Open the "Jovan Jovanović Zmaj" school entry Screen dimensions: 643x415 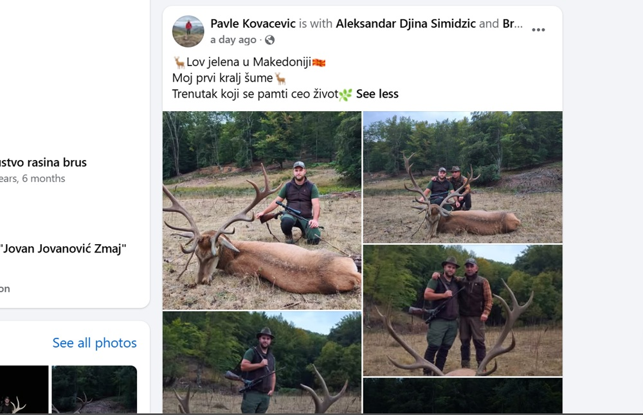coord(63,249)
